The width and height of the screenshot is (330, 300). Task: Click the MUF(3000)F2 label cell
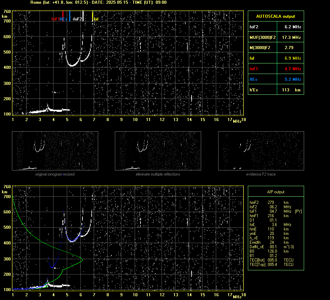coord(262,37)
